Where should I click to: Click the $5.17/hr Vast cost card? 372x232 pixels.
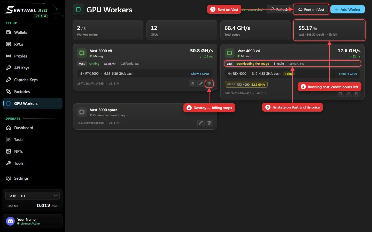click(329, 30)
